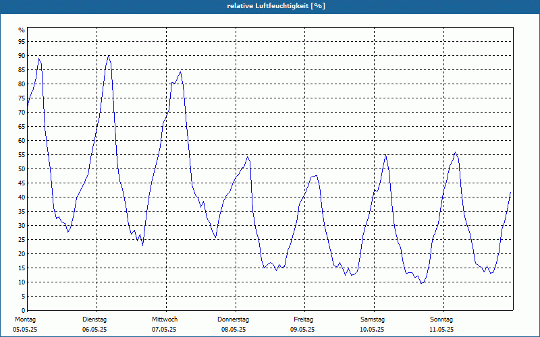Click the y-axis label '15'
540x337 pixels.
[22, 268]
